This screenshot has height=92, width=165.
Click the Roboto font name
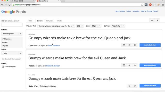coord(31,66)
